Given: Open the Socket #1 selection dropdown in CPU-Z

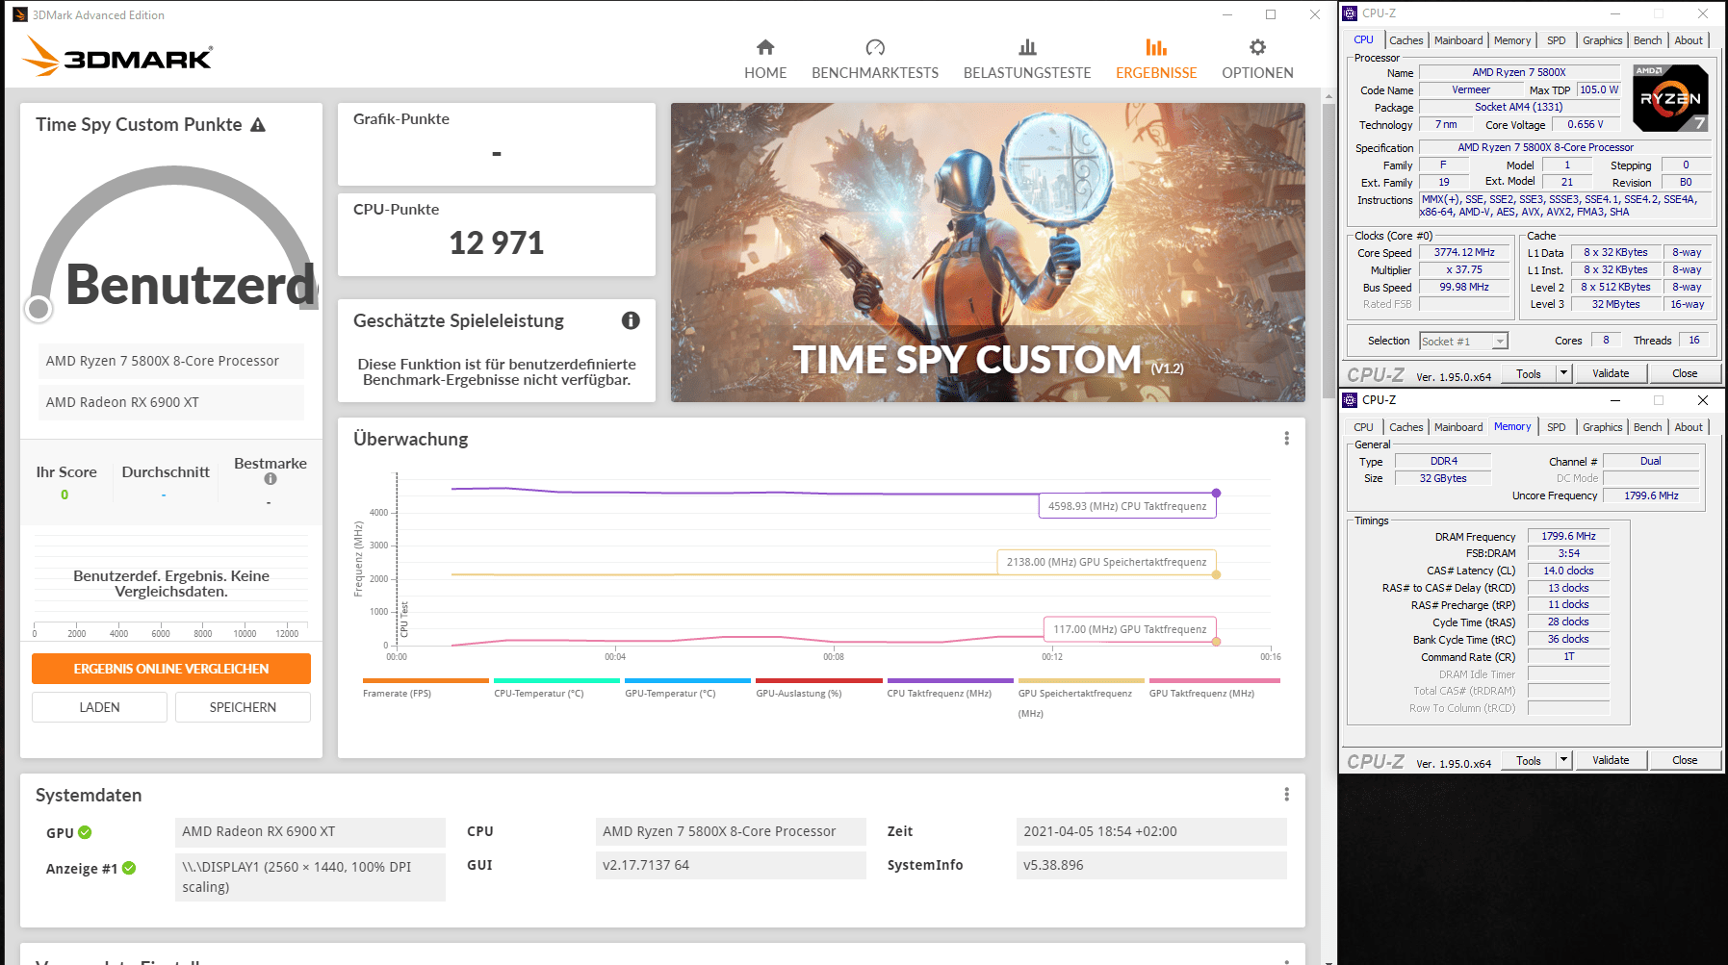Looking at the screenshot, I should (x=1463, y=342).
